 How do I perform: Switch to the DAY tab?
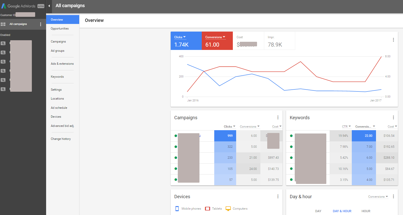[318, 211]
